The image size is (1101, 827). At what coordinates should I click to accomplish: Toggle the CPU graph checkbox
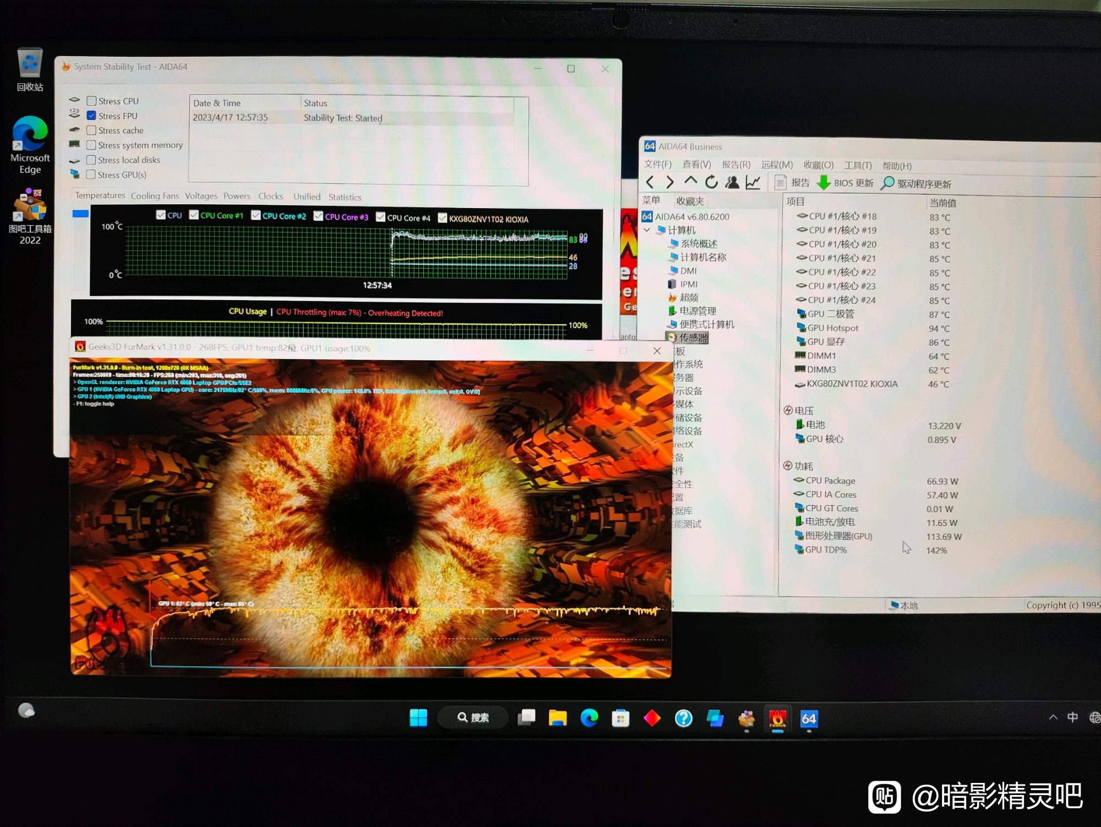click(161, 215)
